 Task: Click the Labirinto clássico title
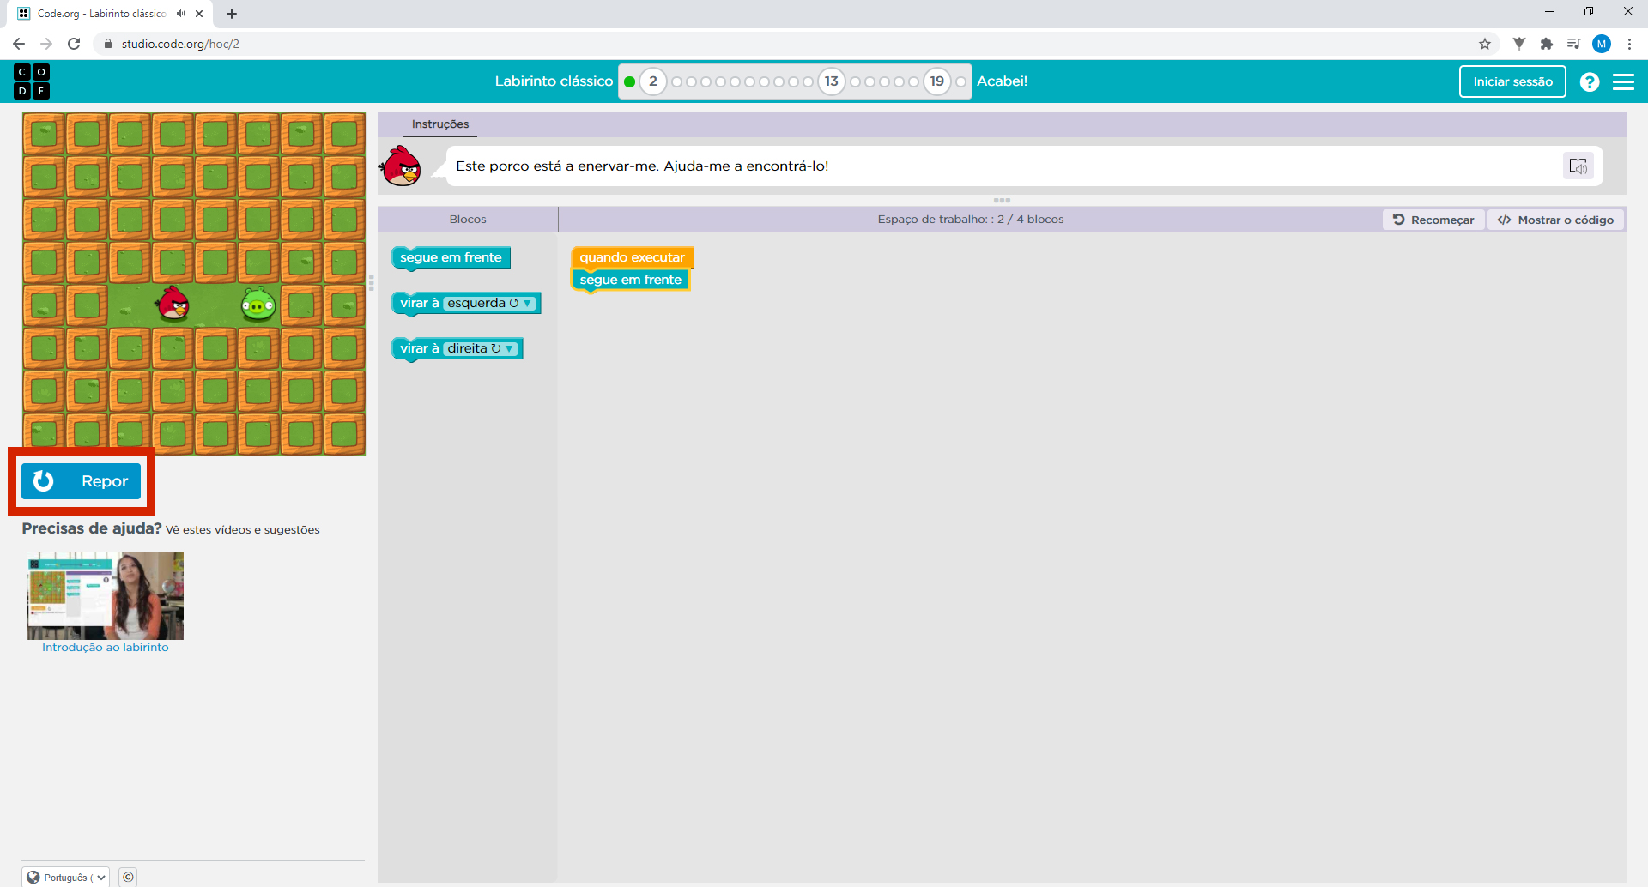click(x=554, y=81)
